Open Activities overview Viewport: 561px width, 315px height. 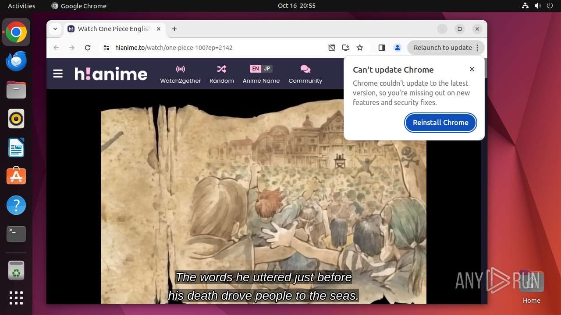pos(21,6)
